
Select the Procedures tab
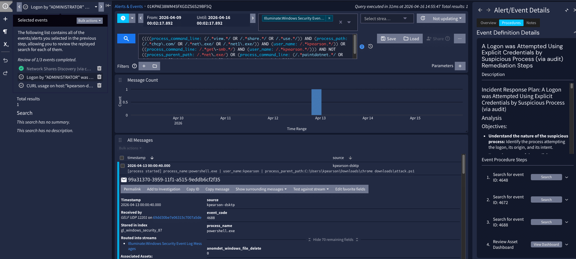[511, 23]
